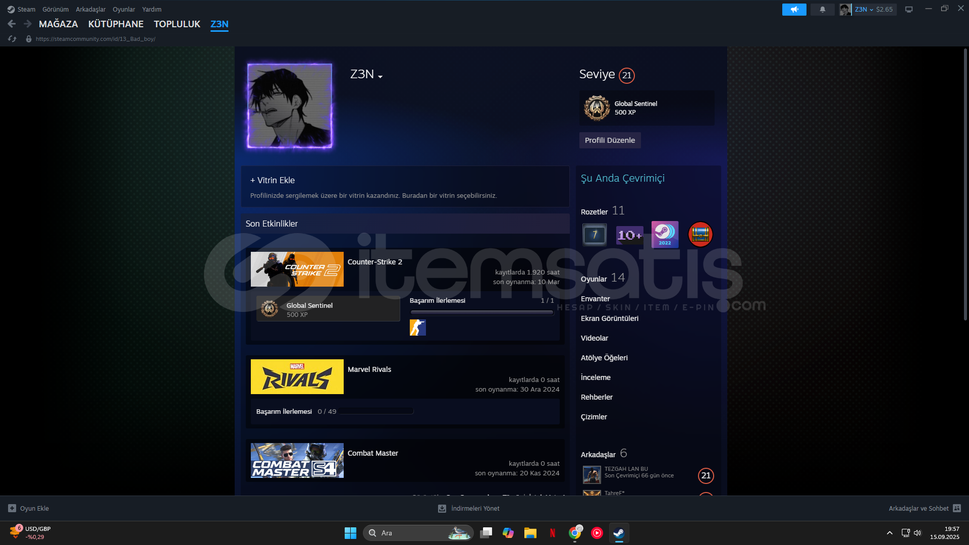Open the 10+ games collector badge
The height and width of the screenshot is (545, 969).
pos(630,235)
